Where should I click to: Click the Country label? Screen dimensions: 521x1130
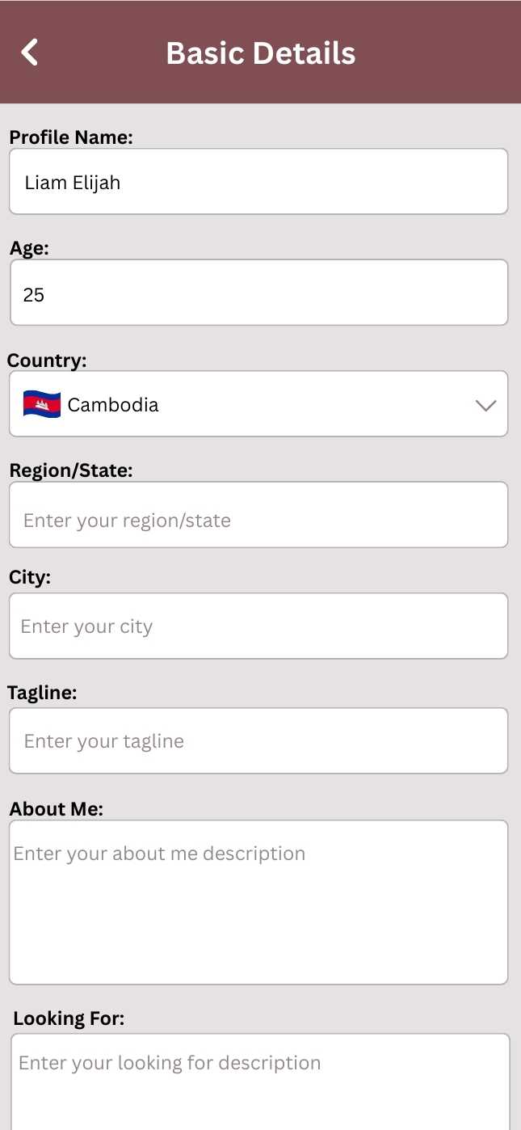click(47, 361)
